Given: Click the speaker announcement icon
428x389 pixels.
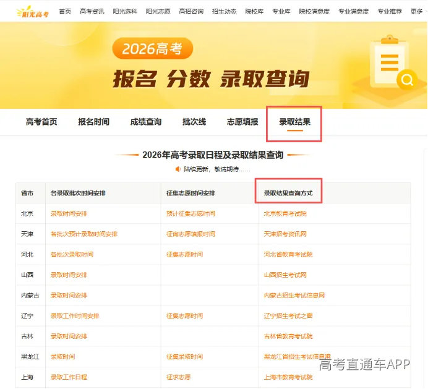Looking at the screenshot, I should 178,169.
